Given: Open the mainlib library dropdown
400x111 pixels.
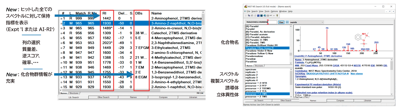Looking at the screenshot, I should [307, 22].
